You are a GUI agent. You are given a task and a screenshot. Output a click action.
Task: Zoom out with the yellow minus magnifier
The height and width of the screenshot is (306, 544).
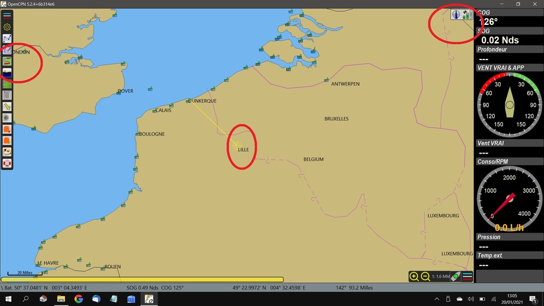pos(426,276)
